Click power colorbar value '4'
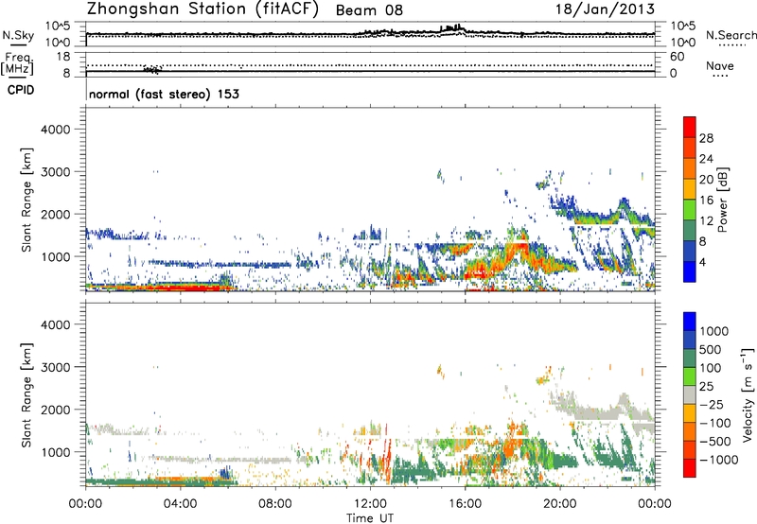This screenshot has height=524, width=757. click(703, 262)
